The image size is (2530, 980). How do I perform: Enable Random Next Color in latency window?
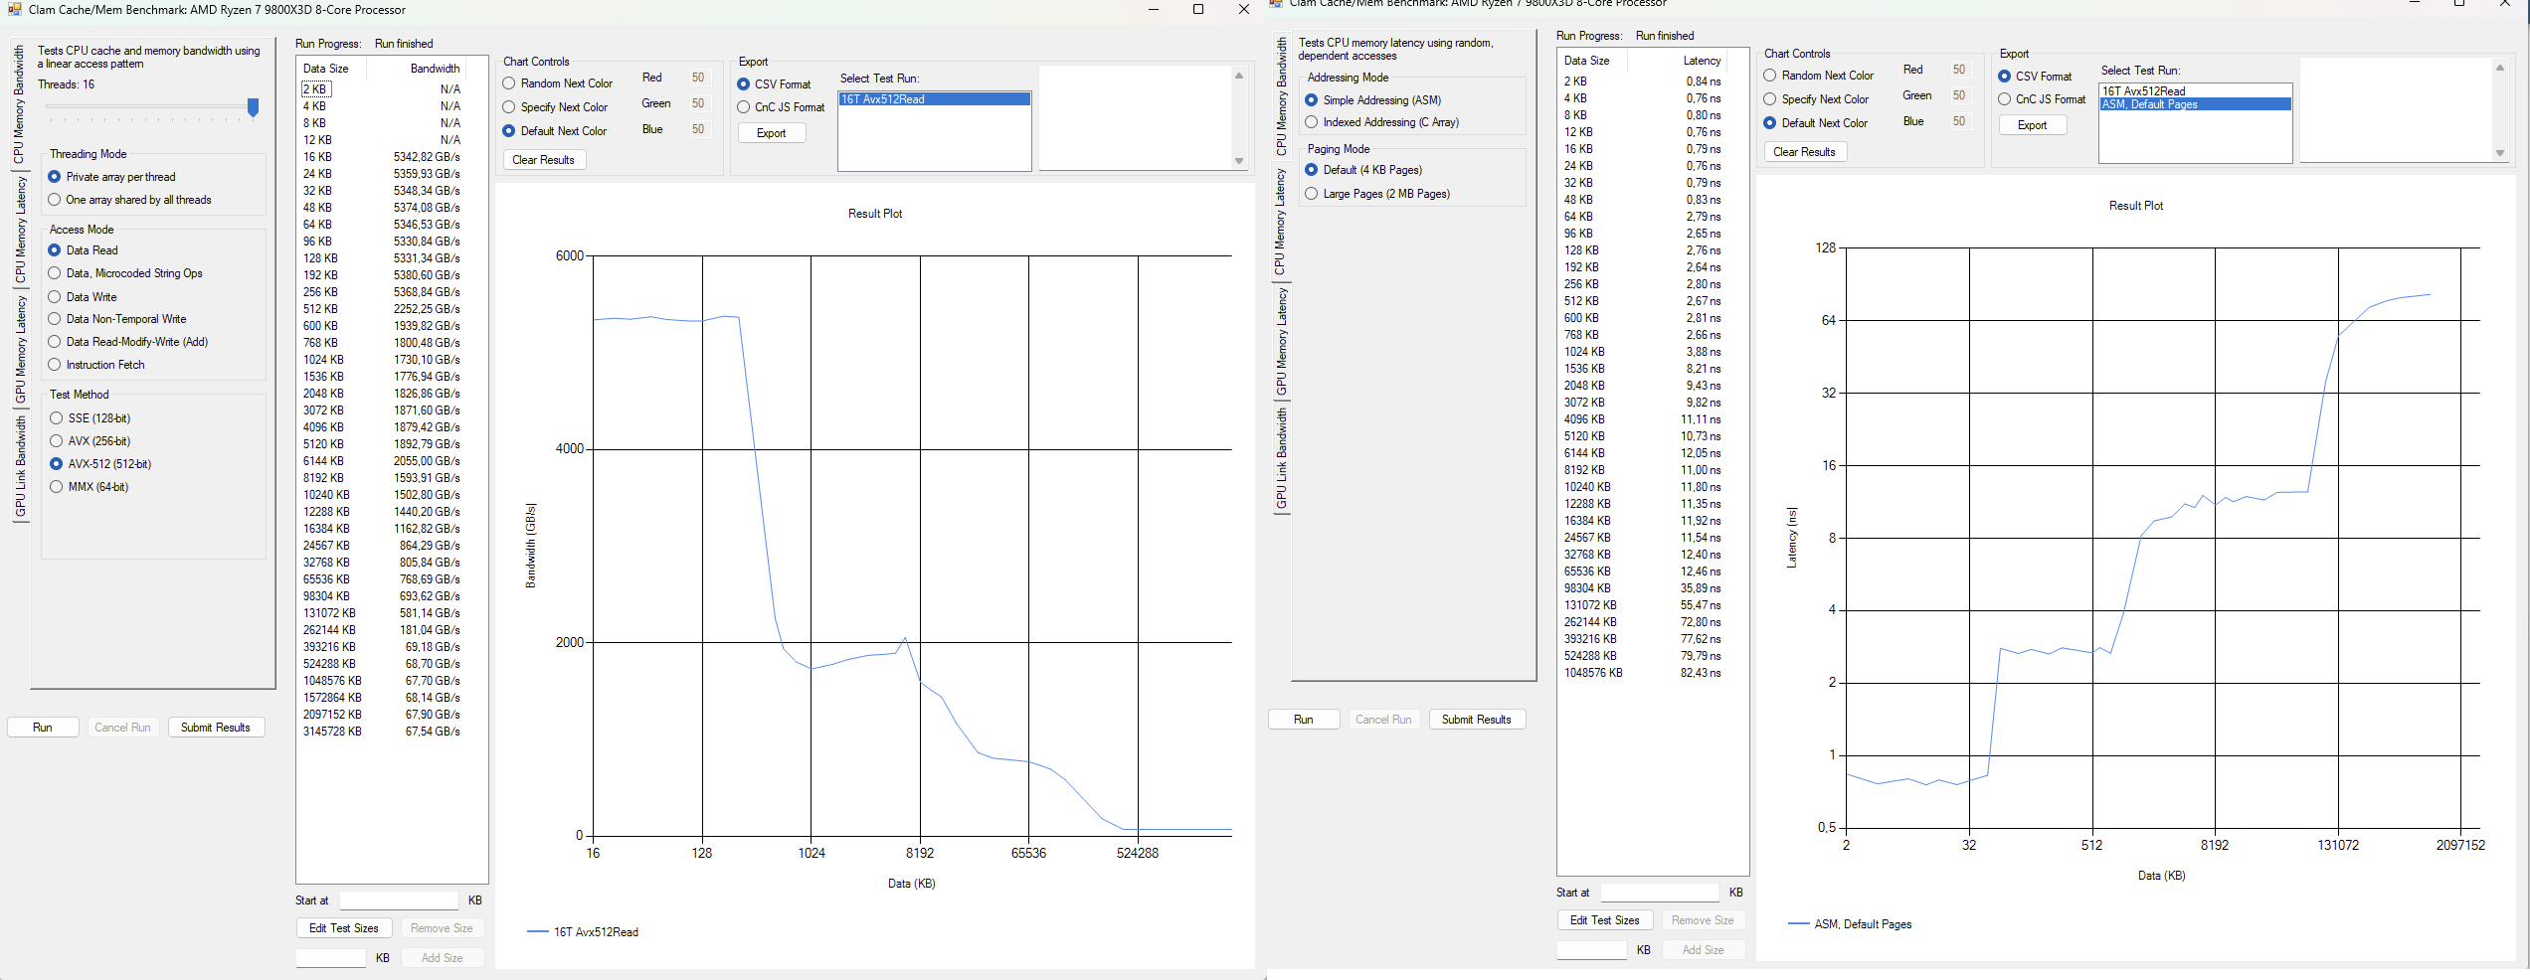coord(1819,76)
